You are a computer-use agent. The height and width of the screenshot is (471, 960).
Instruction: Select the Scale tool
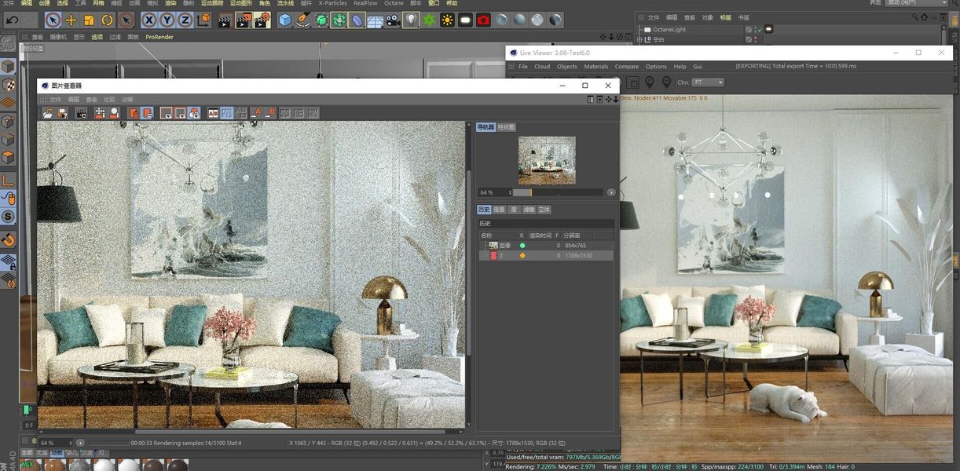coord(89,20)
